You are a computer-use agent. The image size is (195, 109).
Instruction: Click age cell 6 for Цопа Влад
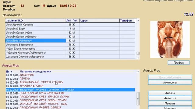click(69, 28)
